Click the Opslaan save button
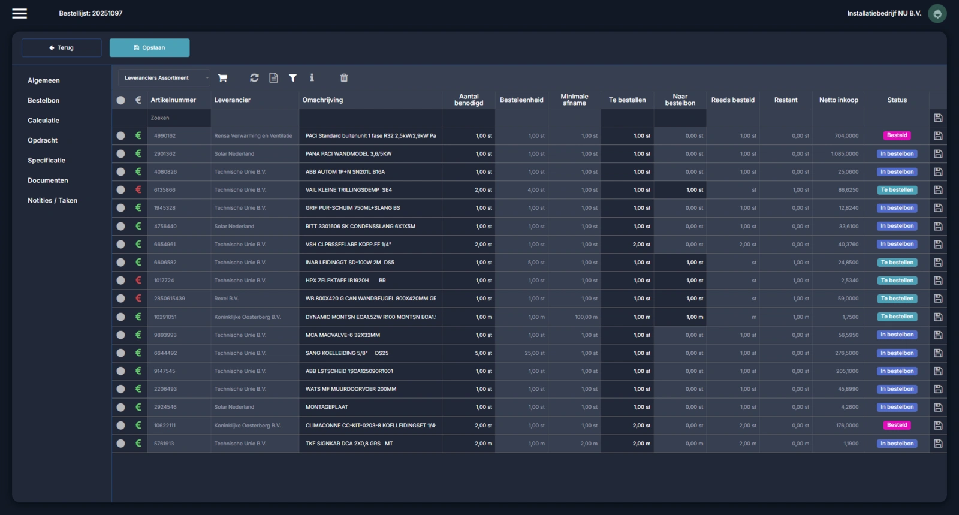959x515 pixels. (150, 48)
